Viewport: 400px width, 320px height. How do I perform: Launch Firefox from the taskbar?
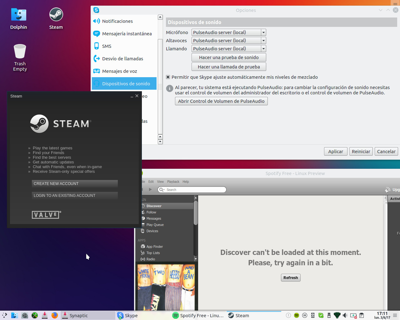(x=55, y=315)
